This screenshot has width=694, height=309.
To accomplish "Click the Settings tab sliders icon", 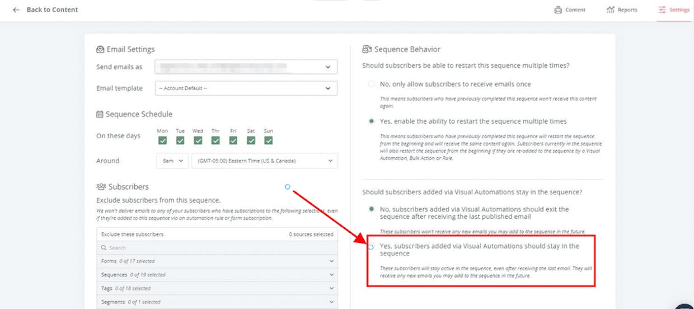I will point(662,10).
